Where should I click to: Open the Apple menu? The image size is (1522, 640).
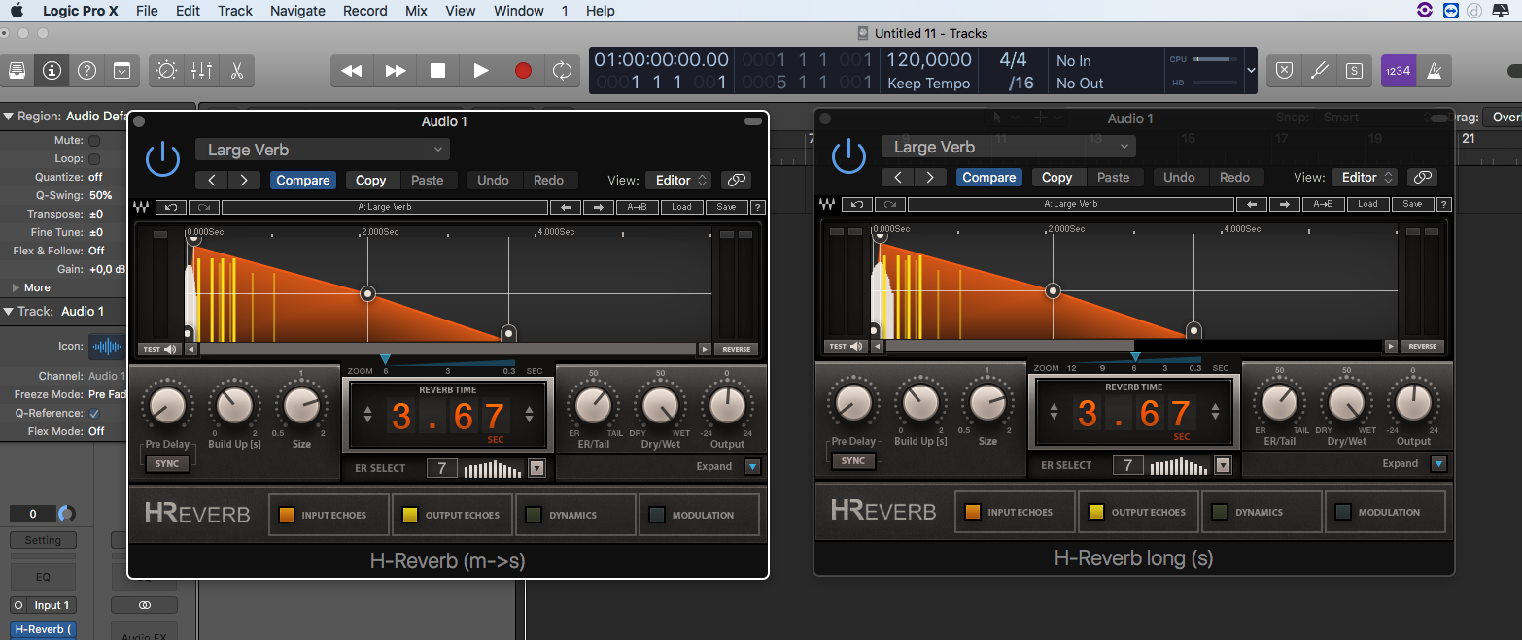(17, 11)
